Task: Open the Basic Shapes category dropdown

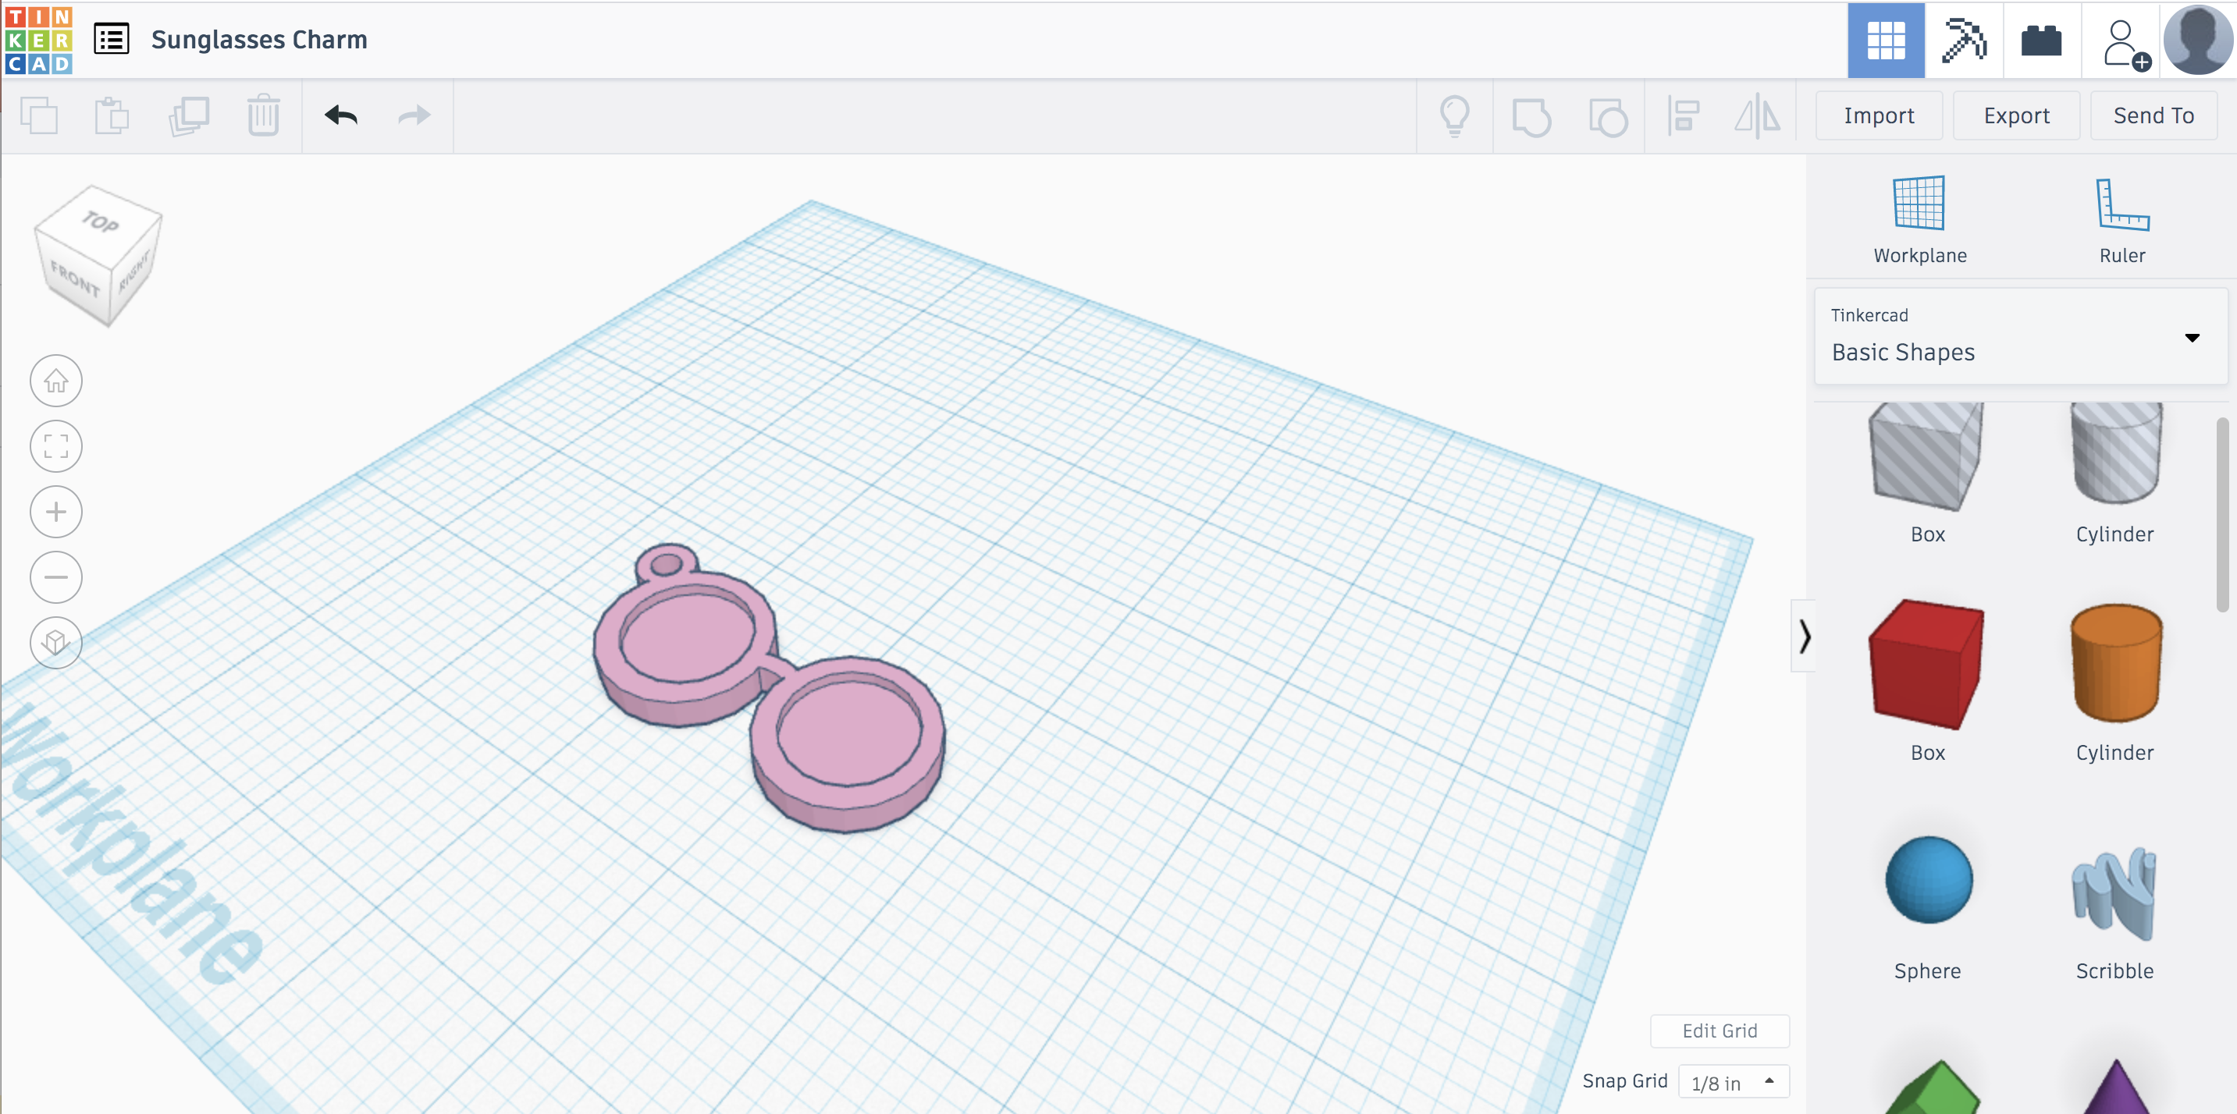Action: [2020, 335]
